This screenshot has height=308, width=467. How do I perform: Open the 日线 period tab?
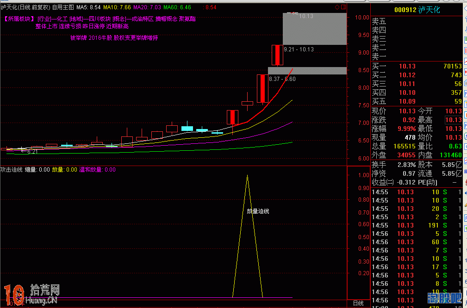pyautogui.click(x=358, y=303)
